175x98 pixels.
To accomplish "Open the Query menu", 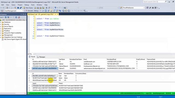I will click(x=13, y=5).
